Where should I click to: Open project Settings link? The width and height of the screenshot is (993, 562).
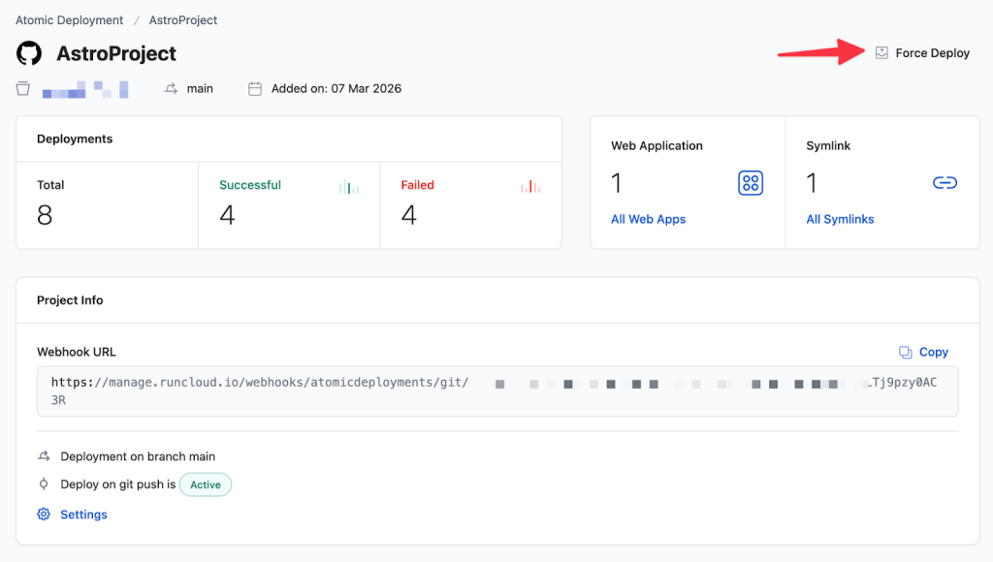point(83,515)
